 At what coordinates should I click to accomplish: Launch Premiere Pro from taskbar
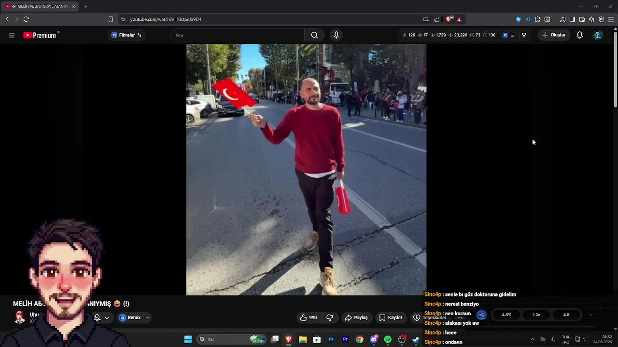point(345,339)
